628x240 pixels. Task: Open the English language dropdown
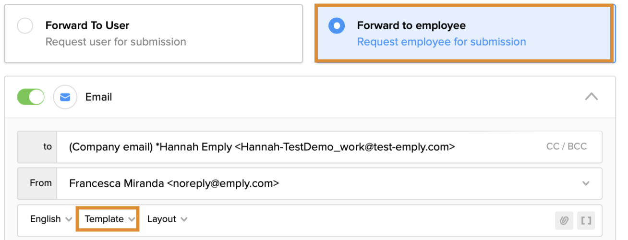pyautogui.click(x=51, y=219)
